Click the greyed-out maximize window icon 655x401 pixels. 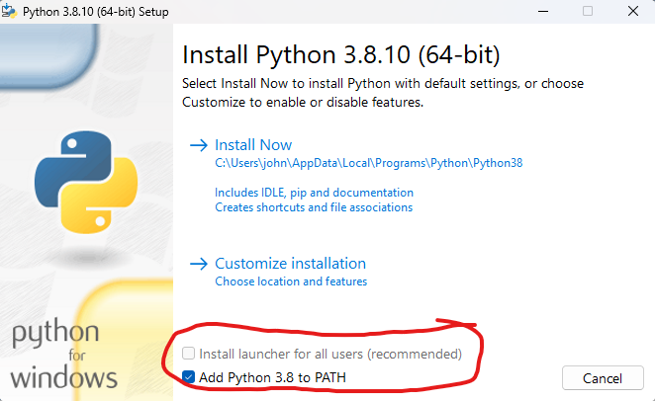pyautogui.click(x=587, y=11)
